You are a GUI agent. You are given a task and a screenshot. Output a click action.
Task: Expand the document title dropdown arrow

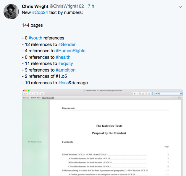(123, 91)
